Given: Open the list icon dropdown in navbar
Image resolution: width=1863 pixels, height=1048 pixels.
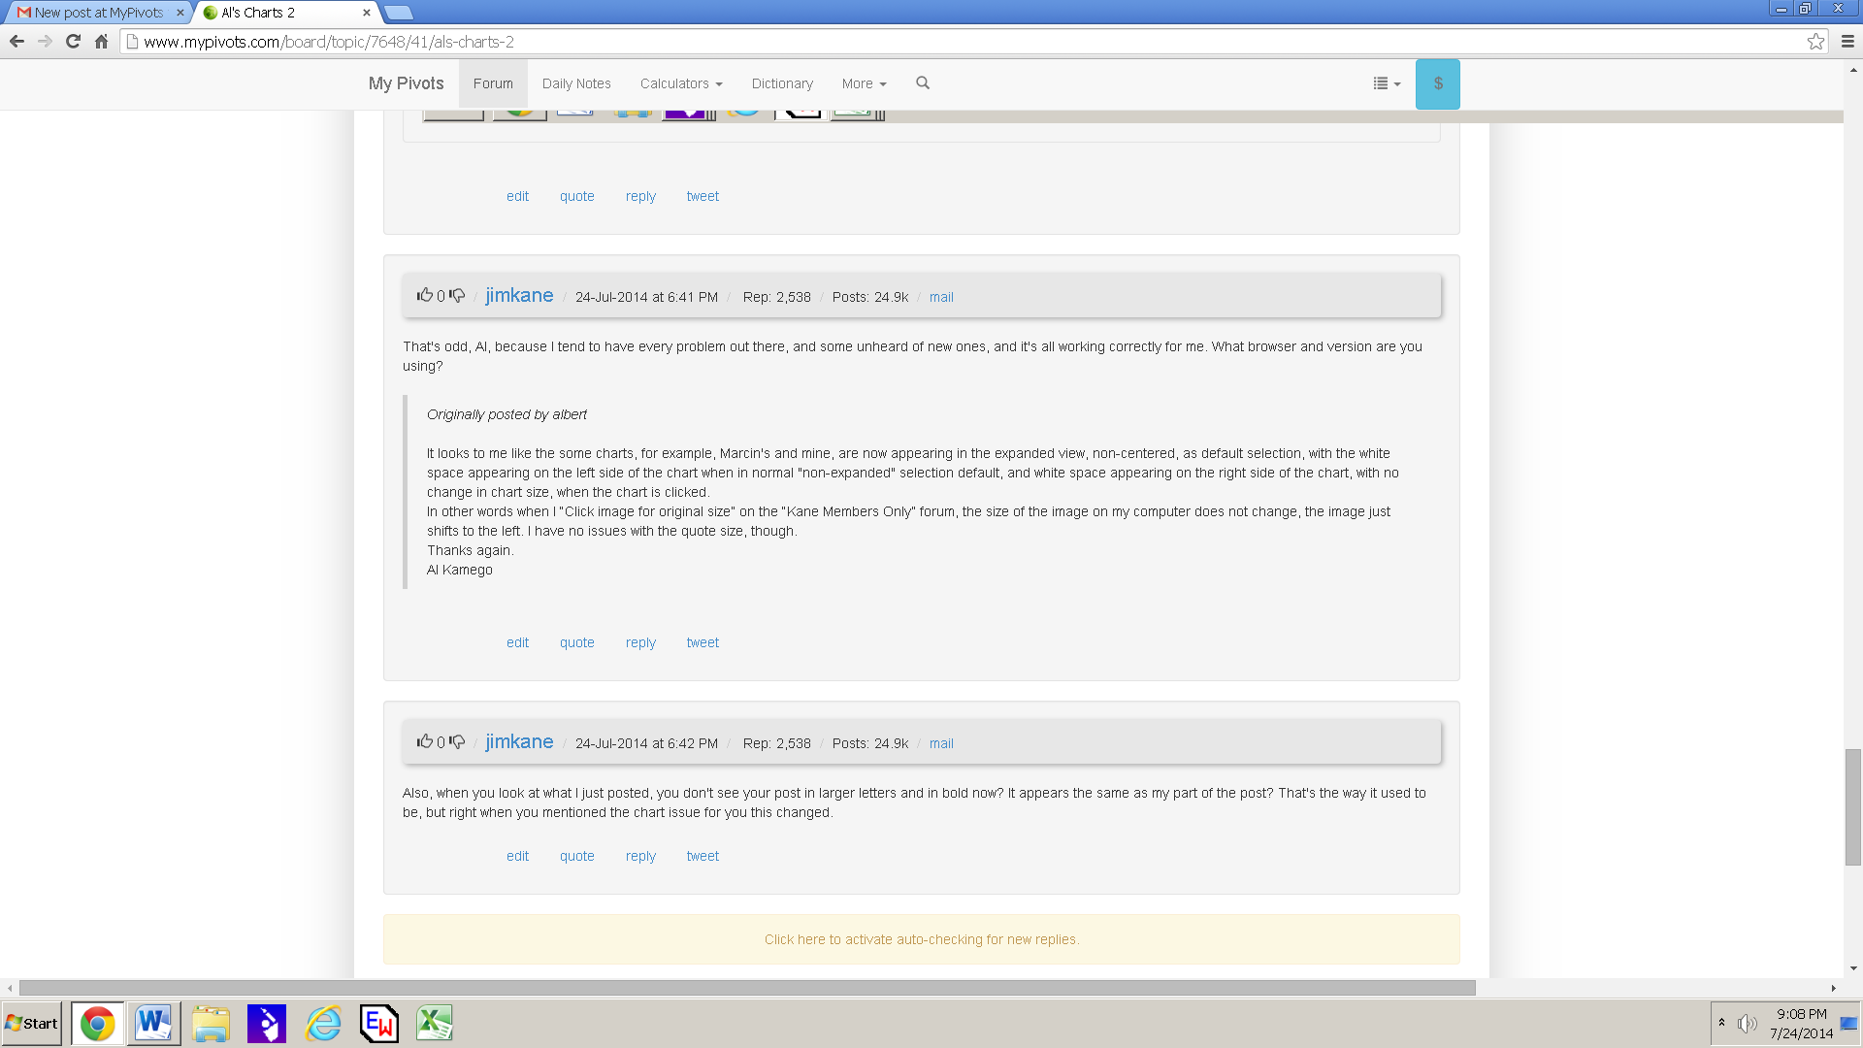Looking at the screenshot, I should (1387, 83).
